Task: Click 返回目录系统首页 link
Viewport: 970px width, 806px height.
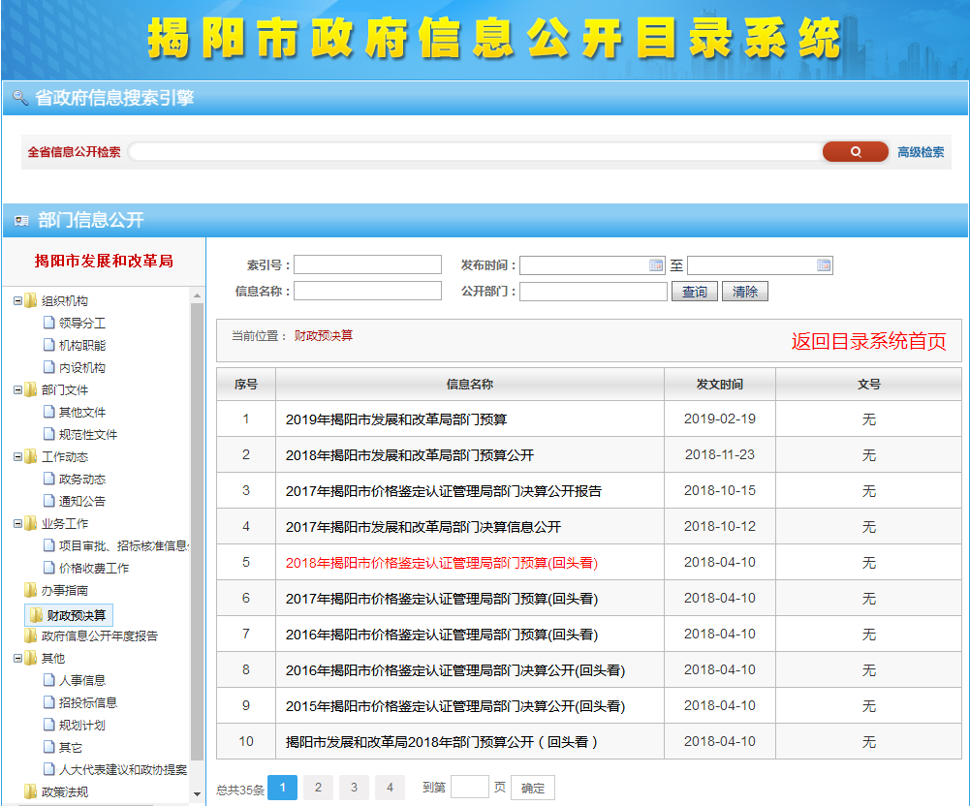Action: (868, 341)
